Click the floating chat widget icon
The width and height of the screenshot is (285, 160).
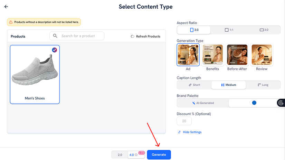coord(281,103)
